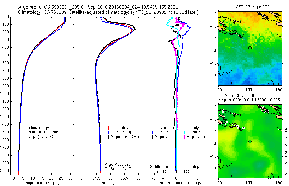Click blue temperature satellite legend marker
The height and width of the screenshot is (186, 289).
click(152, 132)
